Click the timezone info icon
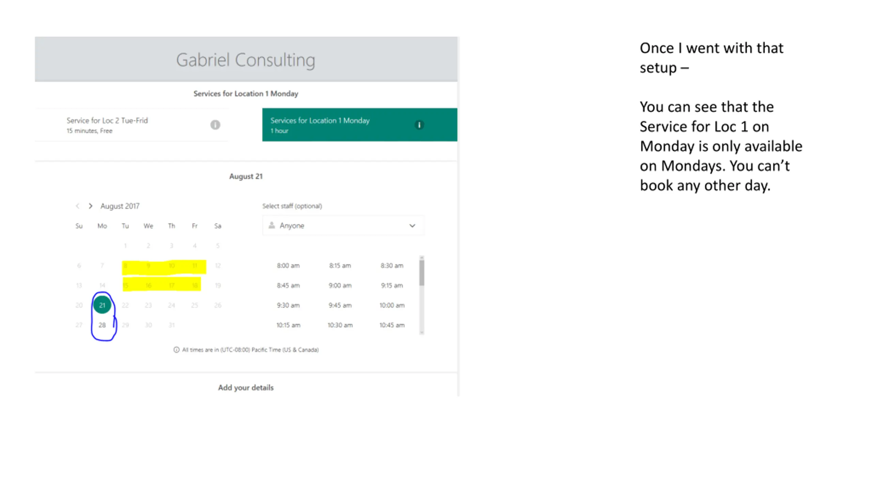Viewport: 872px width, 491px height. click(176, 350)
